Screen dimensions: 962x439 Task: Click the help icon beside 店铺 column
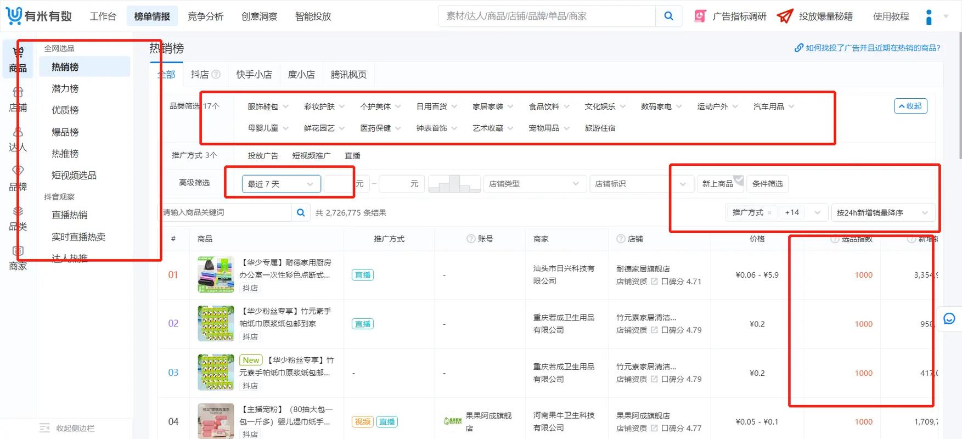621,239
